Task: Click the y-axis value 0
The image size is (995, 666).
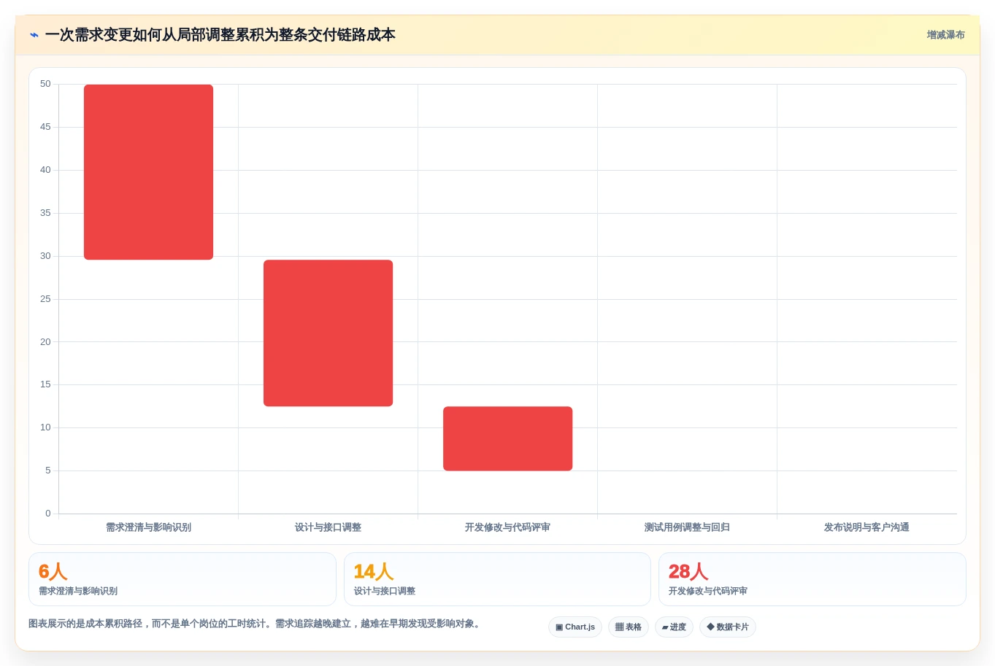Action: (48, 514)
